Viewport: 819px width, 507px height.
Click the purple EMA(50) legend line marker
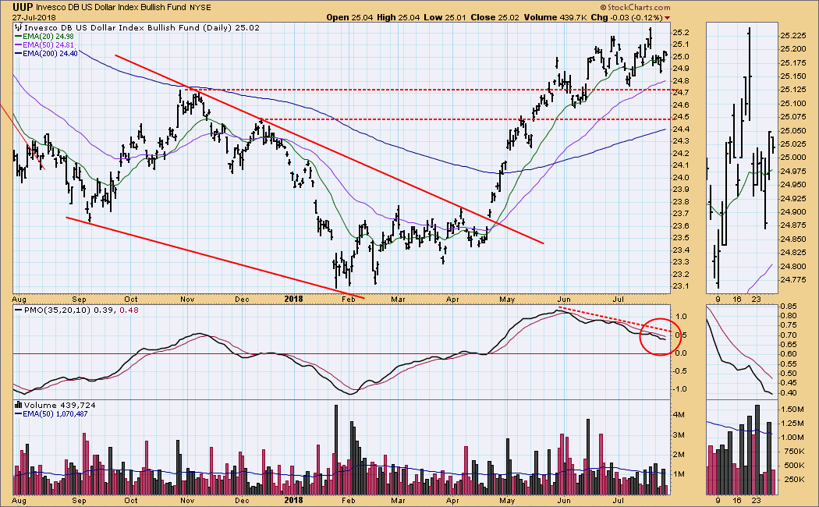tap(19, 47)
